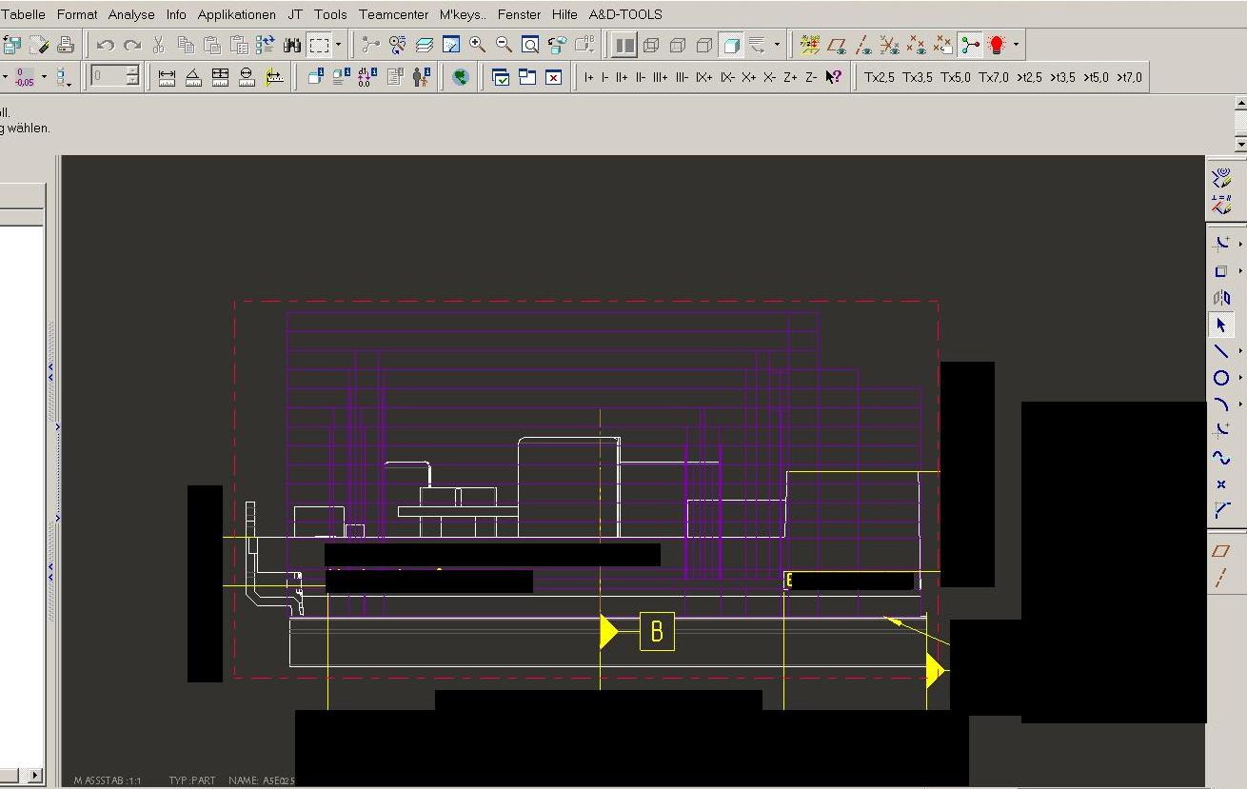Screen dimensions: 1247x789
Task: Select the Rectangle profile tool
Action: click(1220, 271)
